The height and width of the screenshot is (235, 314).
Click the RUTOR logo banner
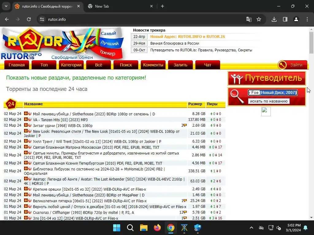pyautogui.click(x=62, y=43)
